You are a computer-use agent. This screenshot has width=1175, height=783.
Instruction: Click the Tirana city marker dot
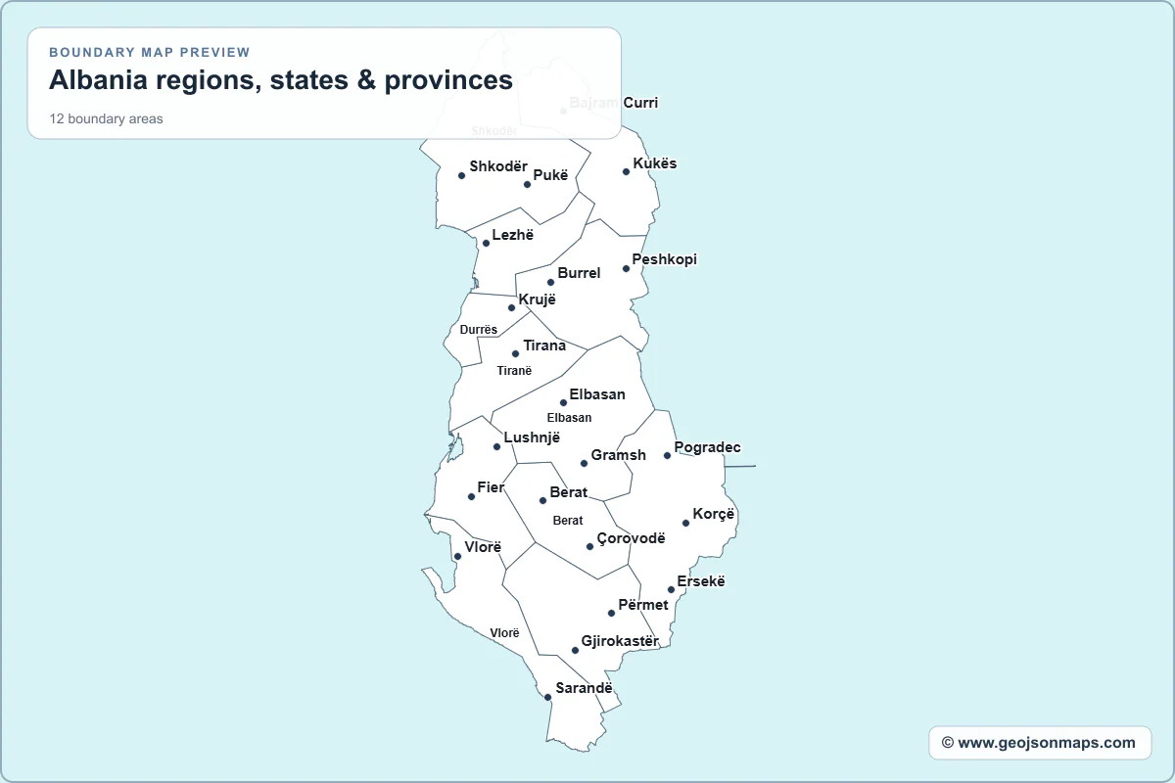click(515, 354)
